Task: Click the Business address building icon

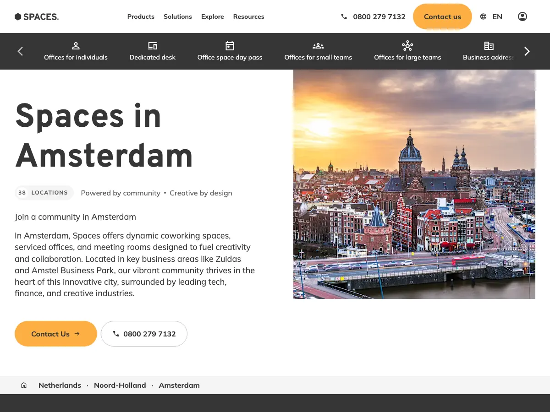Action: (489, 46)
